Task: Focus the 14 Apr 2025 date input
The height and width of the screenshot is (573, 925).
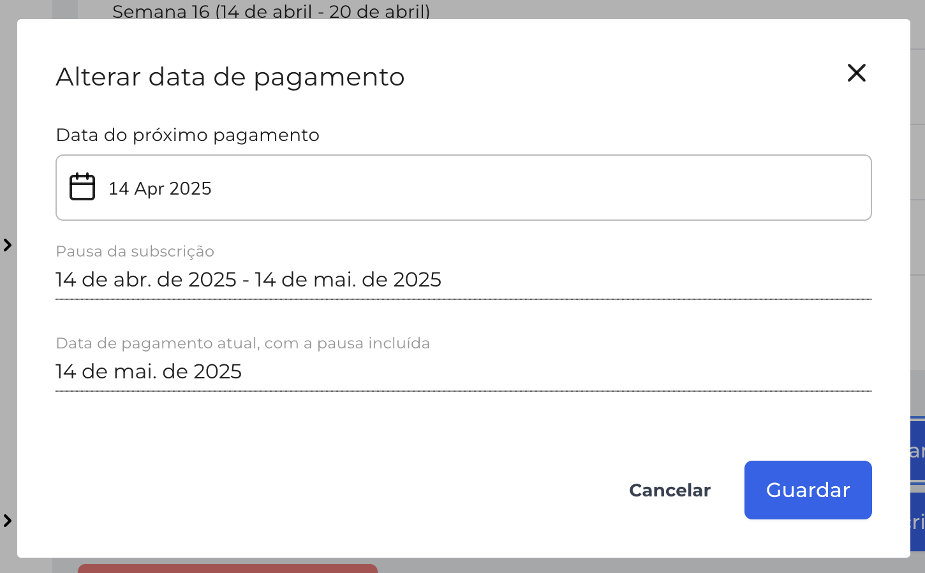Action: [463, 188]
